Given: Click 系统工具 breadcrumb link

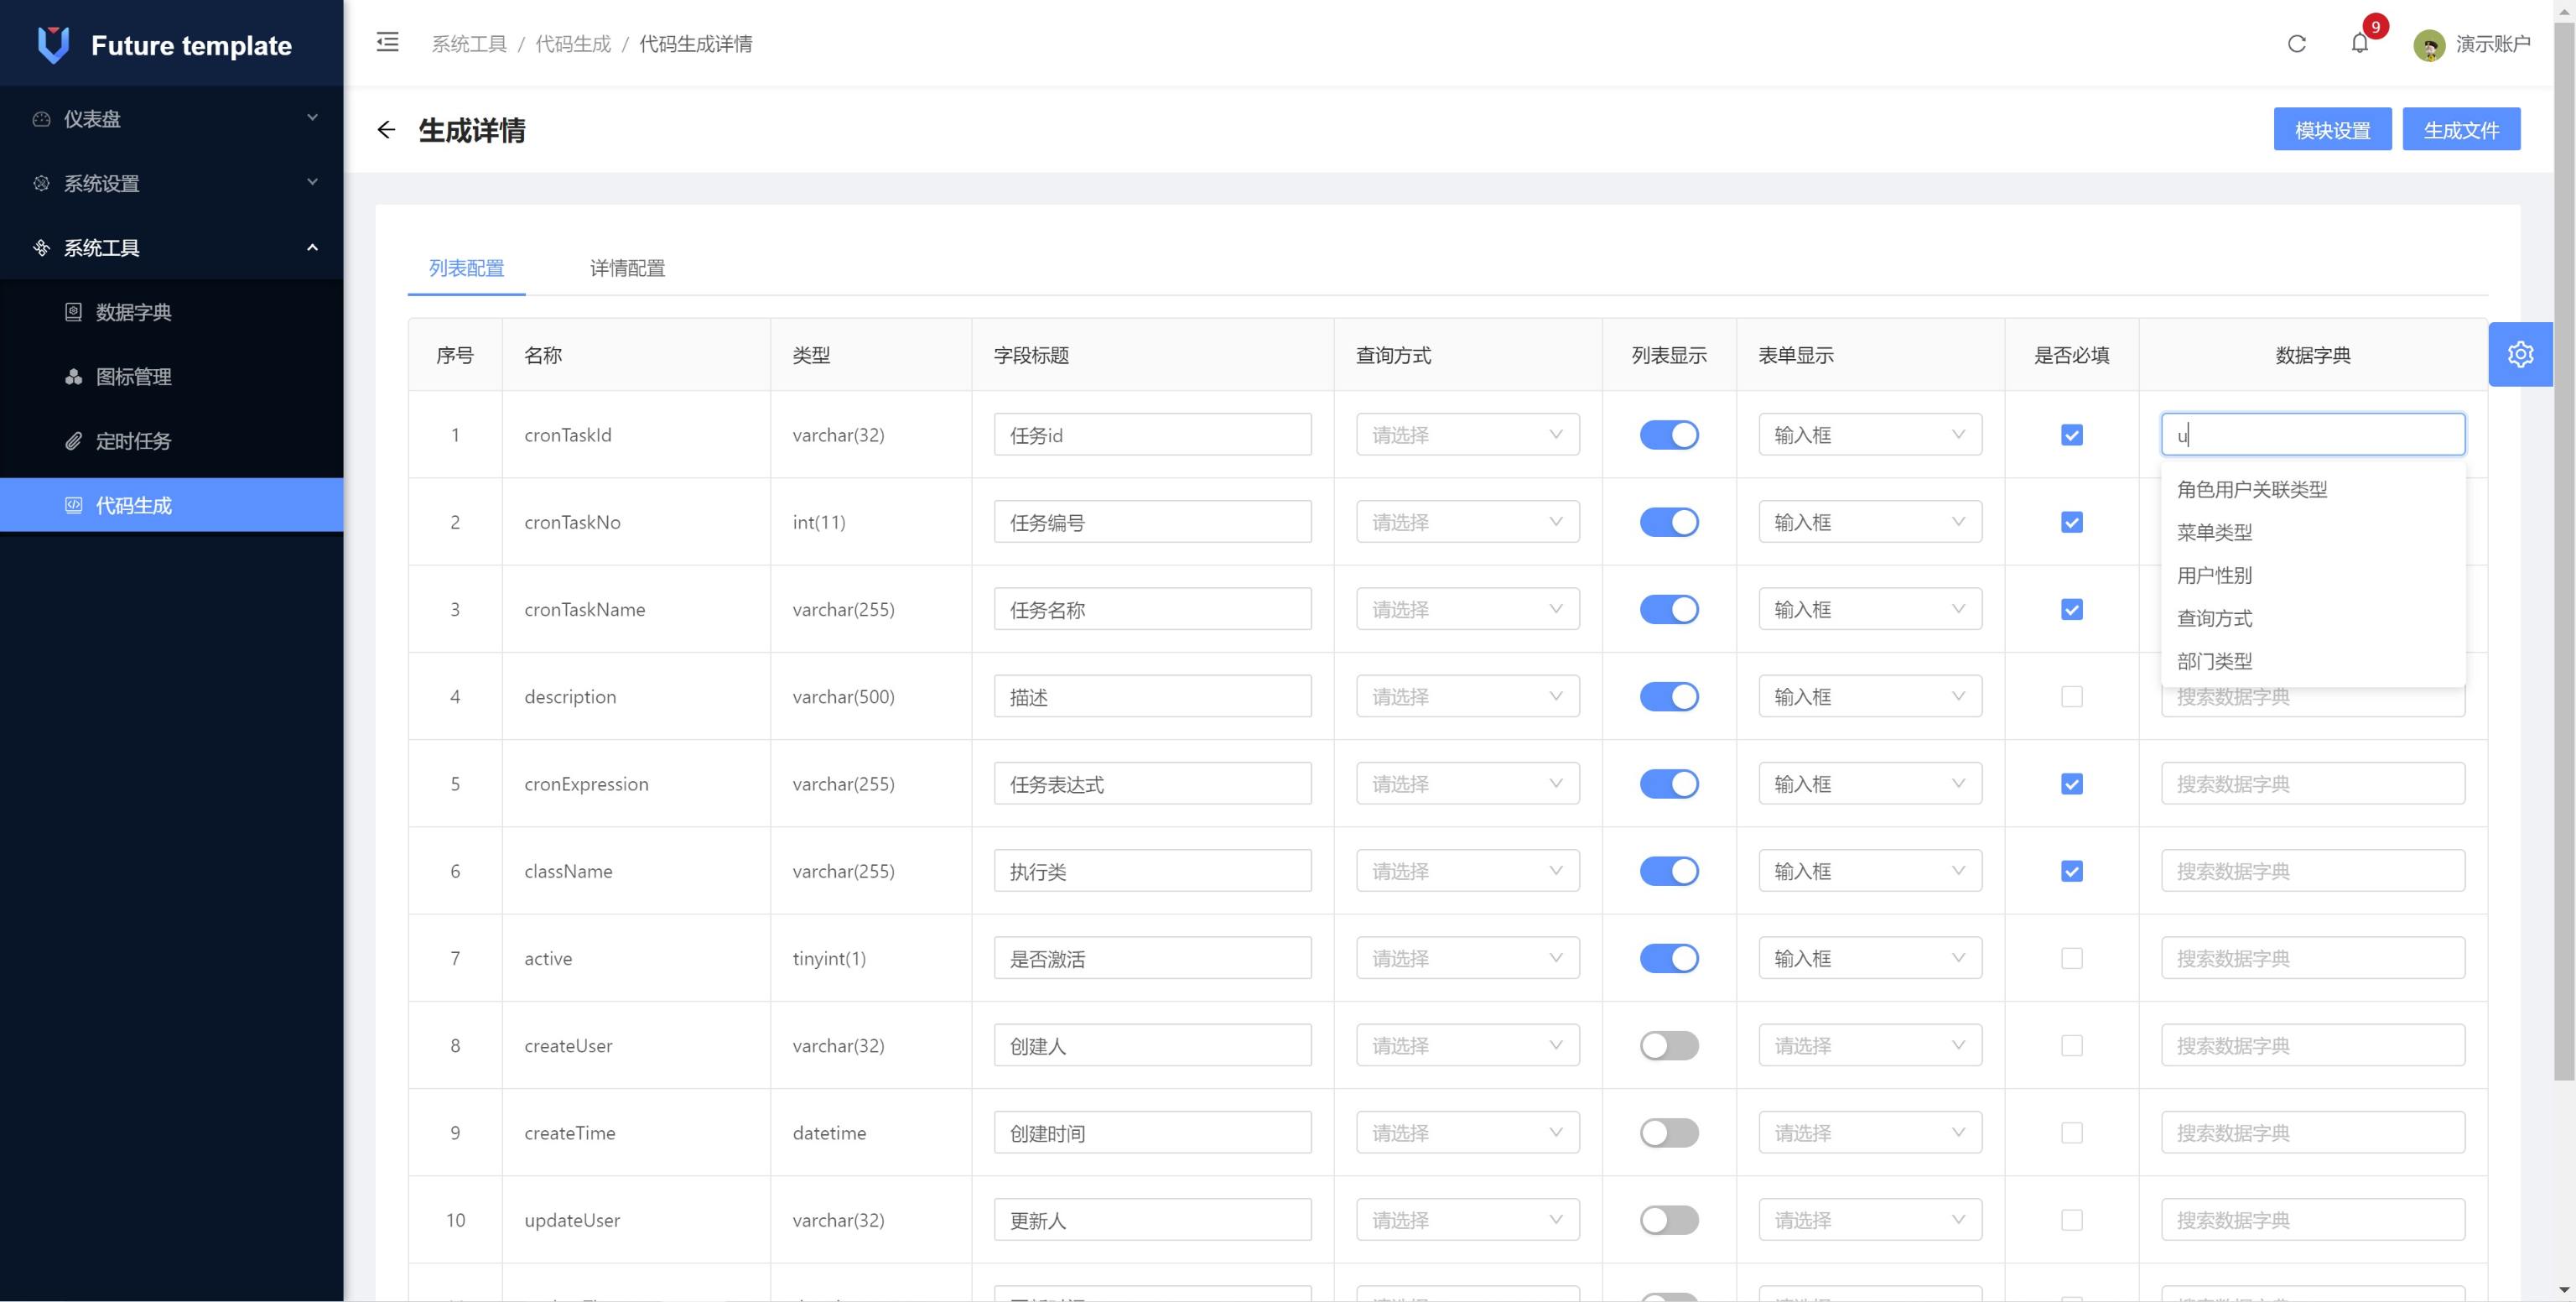Looking at the screenshot, I should pos(469,44).
